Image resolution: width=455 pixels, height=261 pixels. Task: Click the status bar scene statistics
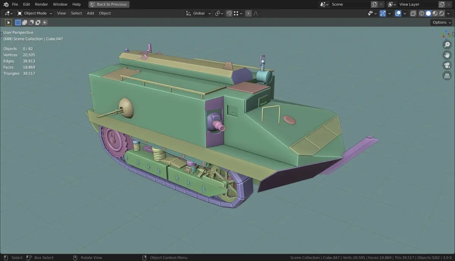[372, 258]
